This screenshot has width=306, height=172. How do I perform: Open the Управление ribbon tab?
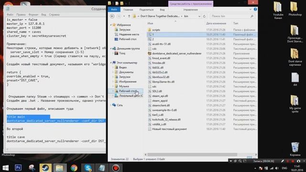190,10
